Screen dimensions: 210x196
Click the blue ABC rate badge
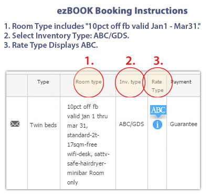click(158, 110)
